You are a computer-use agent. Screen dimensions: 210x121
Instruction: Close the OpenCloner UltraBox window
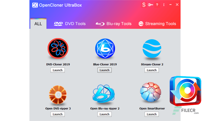tap(177, 5)
